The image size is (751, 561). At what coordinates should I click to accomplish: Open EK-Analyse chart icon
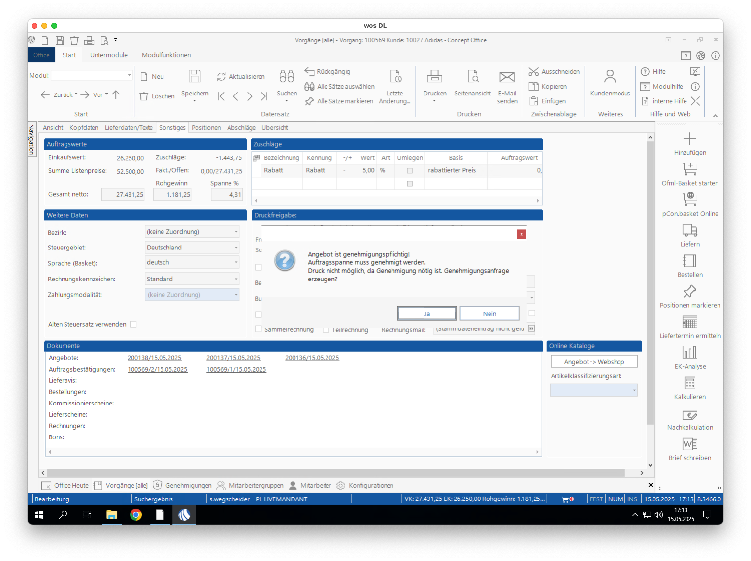689,352
